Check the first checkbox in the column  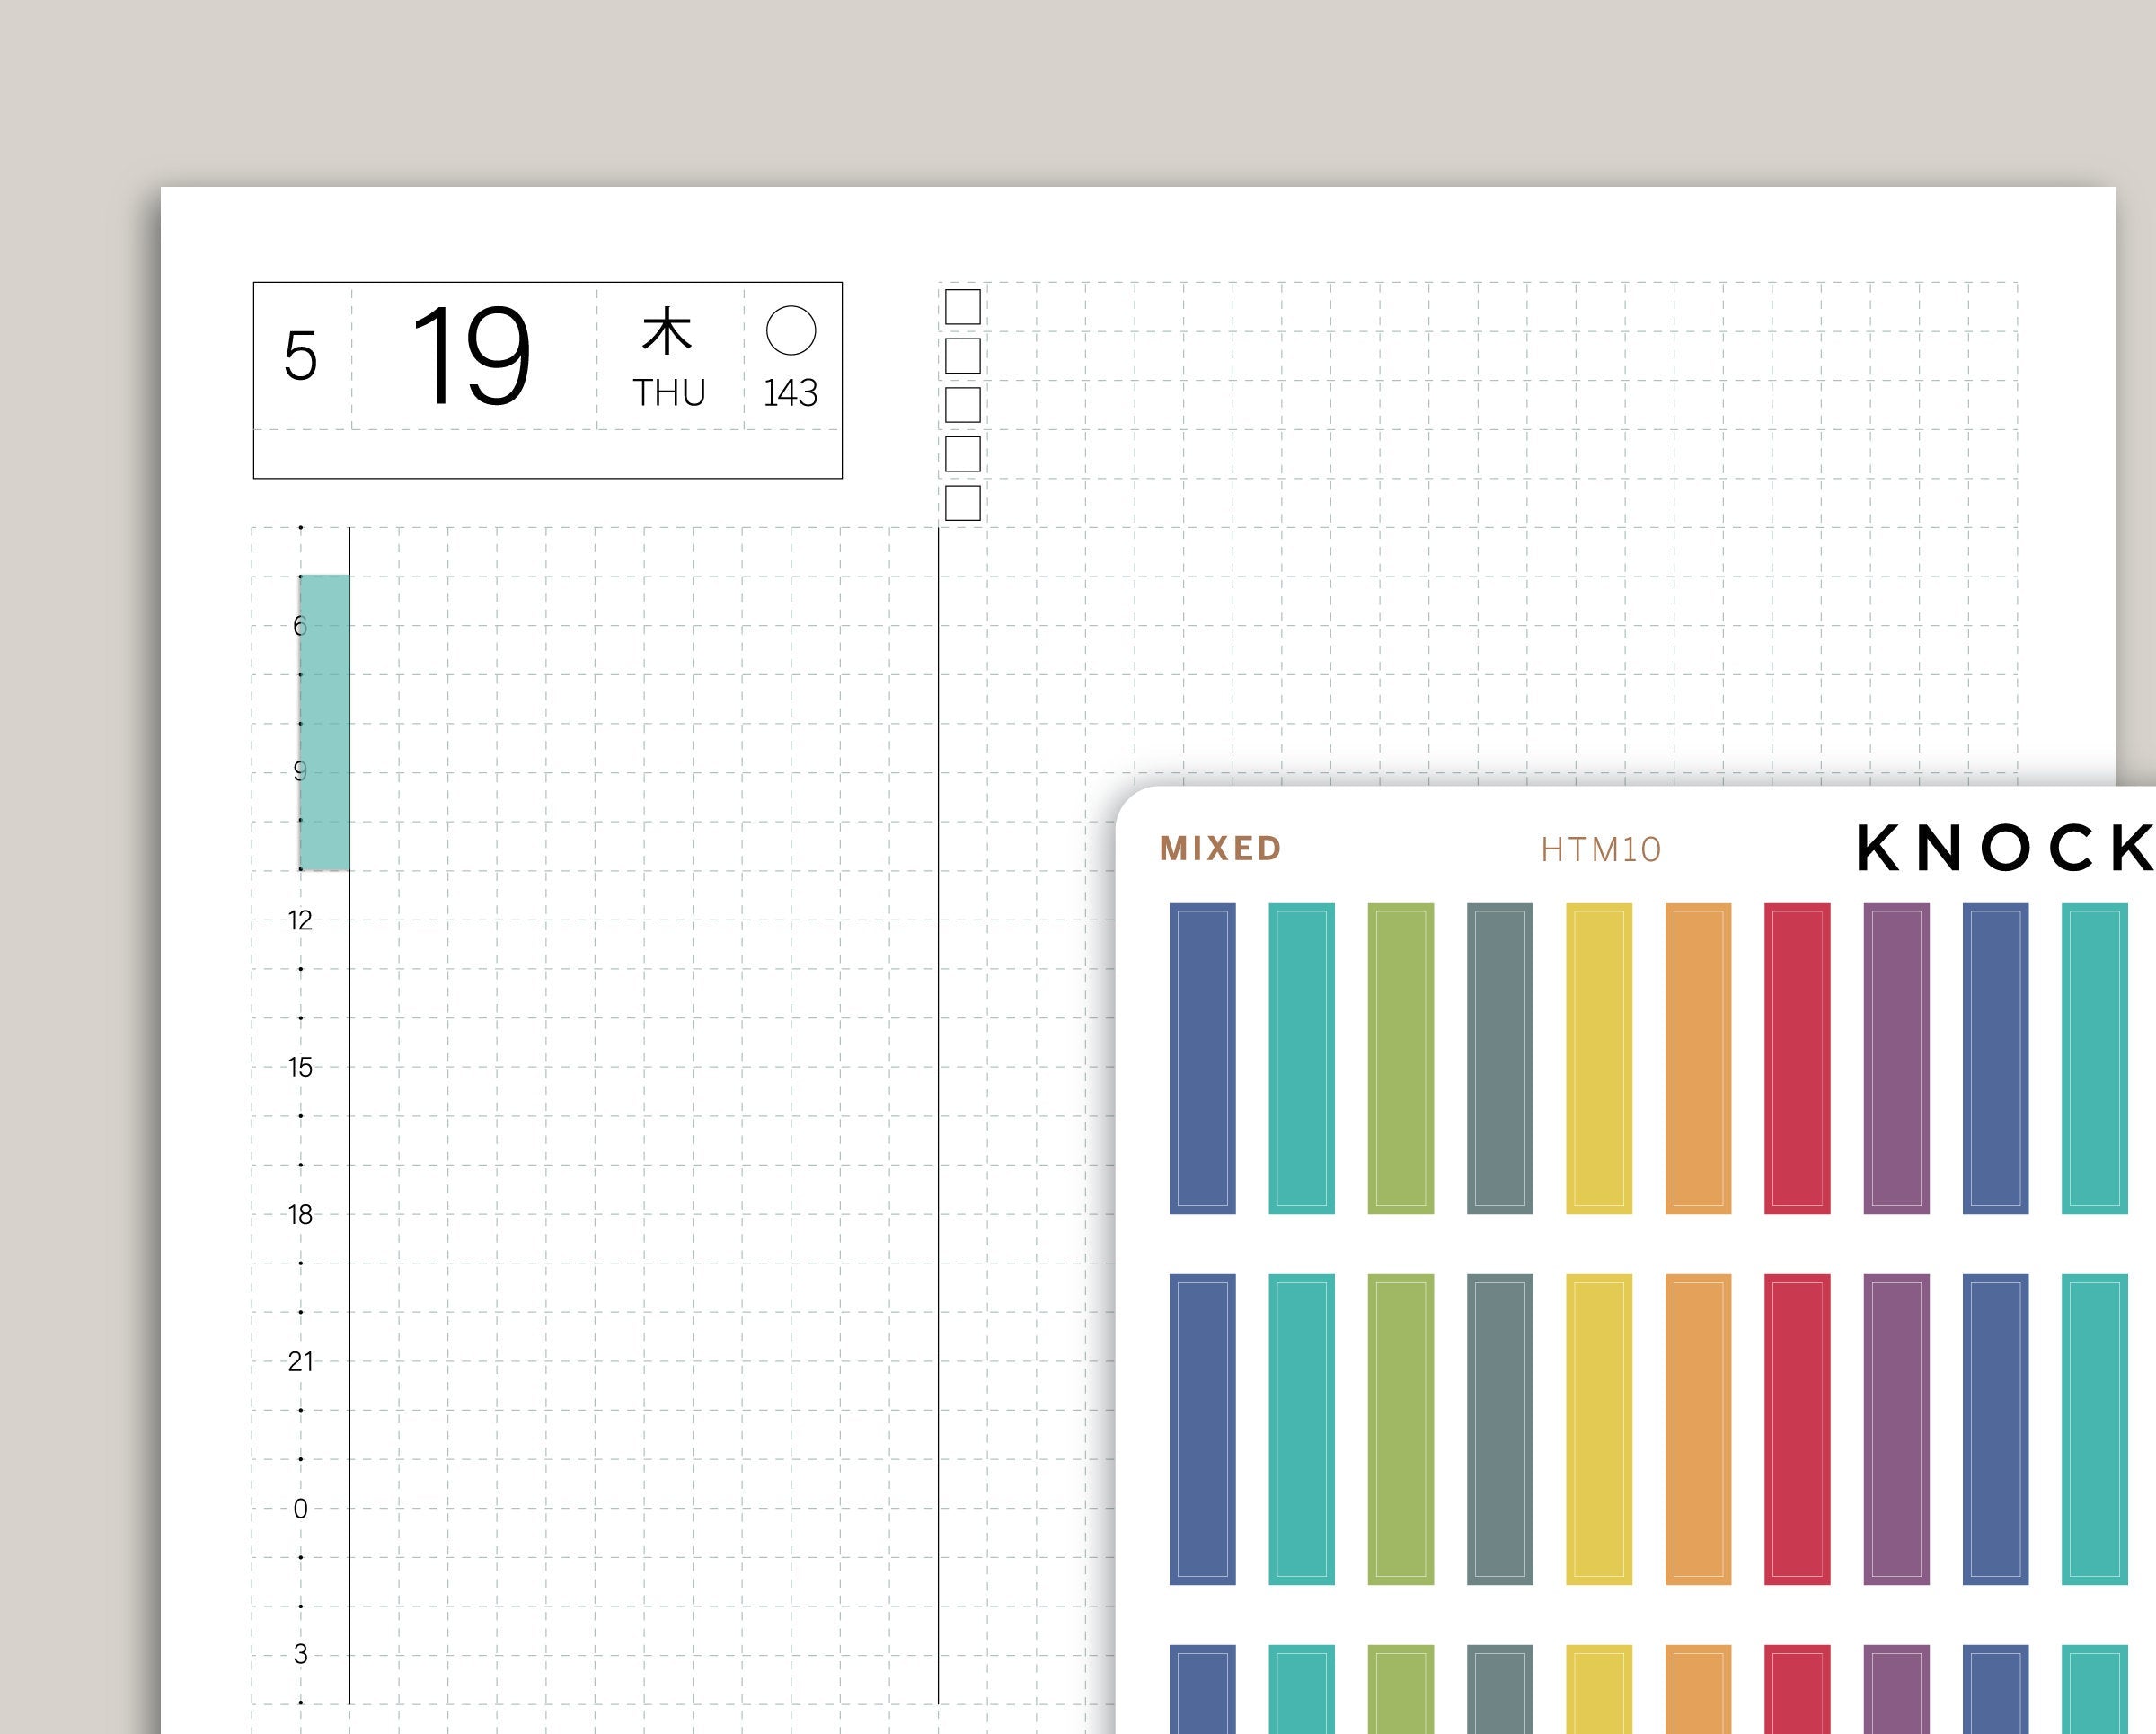(962, 307)
